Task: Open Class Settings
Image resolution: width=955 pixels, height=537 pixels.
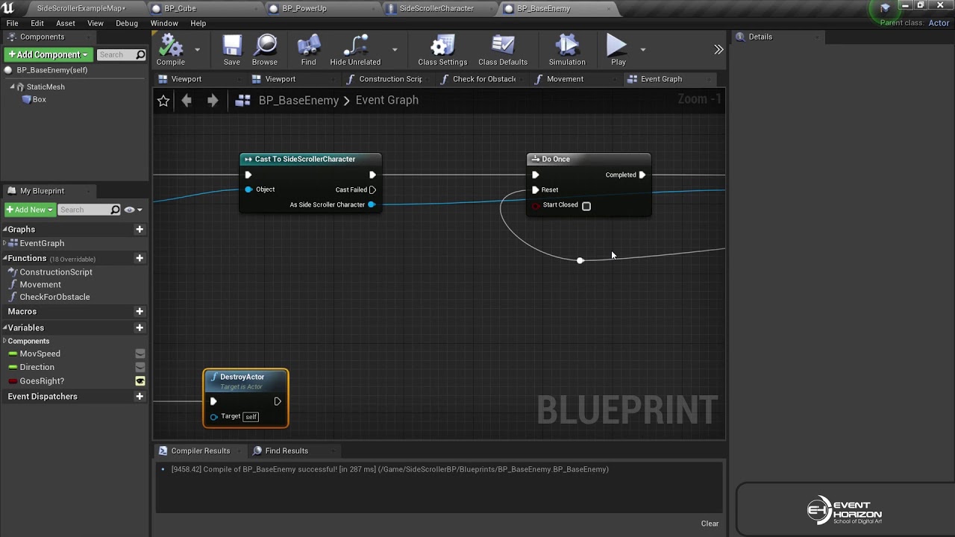Action: click(x=442, y=50)
